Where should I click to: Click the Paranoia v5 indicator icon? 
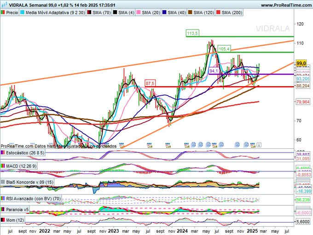coord(3,210)
